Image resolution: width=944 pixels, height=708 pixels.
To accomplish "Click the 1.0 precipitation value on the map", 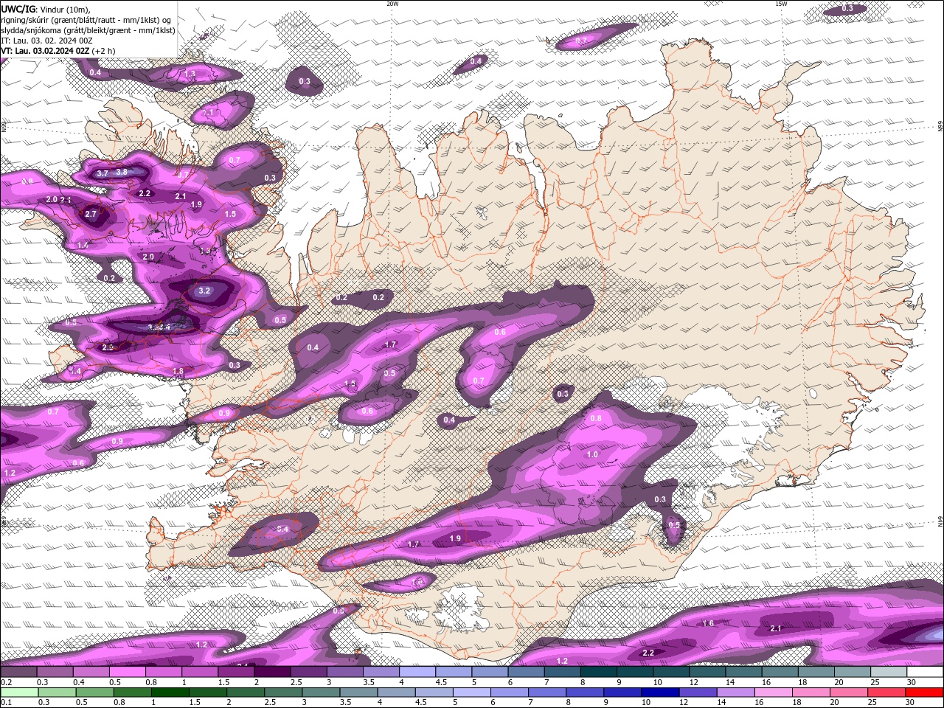I will click(x=592, y=454).
